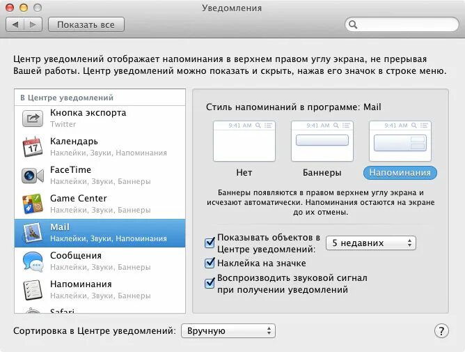465x352 pixels.
Task: Go forward with the right arrow button
Action: 33,24
